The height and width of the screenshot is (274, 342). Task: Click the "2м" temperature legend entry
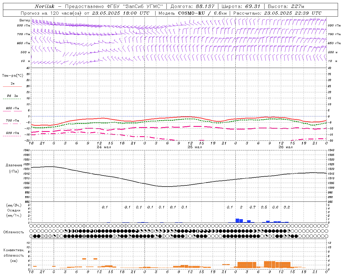click(x=13, y=84)
